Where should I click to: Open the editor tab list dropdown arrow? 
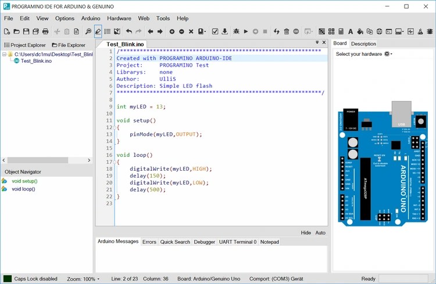coord(317,42)
